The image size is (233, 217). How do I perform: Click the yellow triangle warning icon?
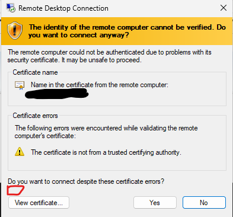tap(20, 152)
